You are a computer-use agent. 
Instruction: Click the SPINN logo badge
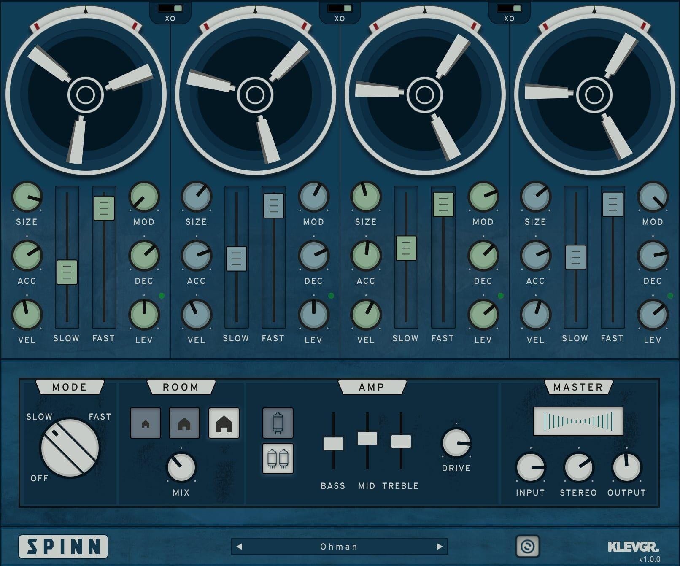[64, 546]
